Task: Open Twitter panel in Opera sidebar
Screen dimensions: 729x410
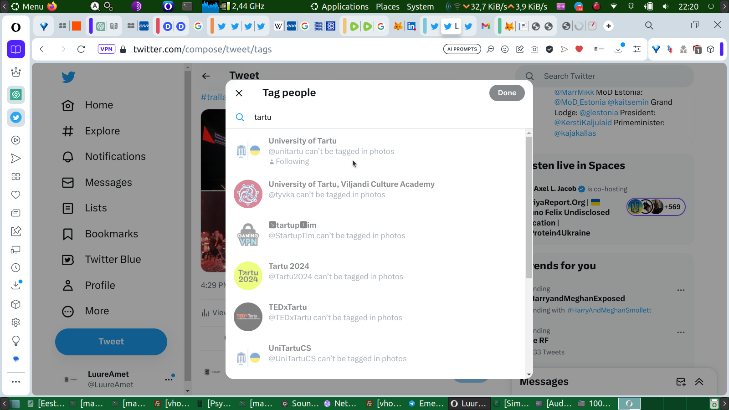Action: pos(16,118)
